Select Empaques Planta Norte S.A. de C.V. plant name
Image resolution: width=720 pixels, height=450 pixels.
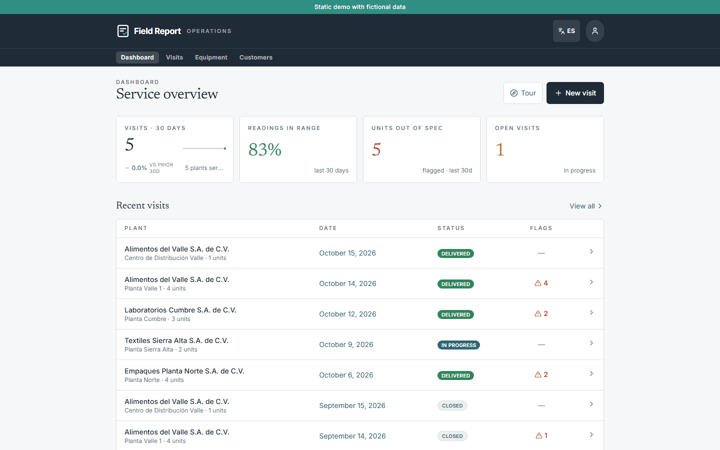pyautogui.click(x=184, y=371)
